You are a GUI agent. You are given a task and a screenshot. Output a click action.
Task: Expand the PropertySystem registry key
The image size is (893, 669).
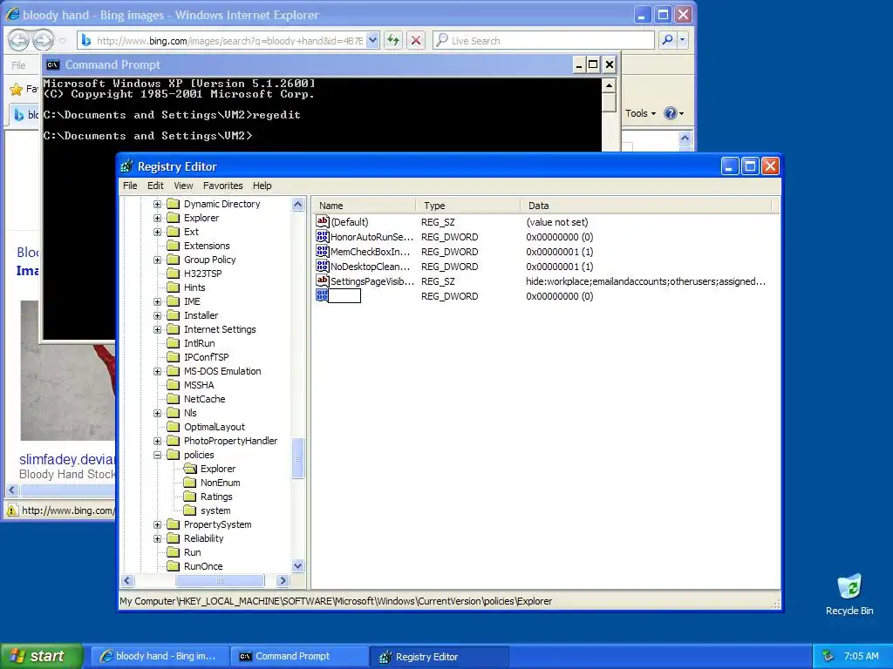(157, 524)
